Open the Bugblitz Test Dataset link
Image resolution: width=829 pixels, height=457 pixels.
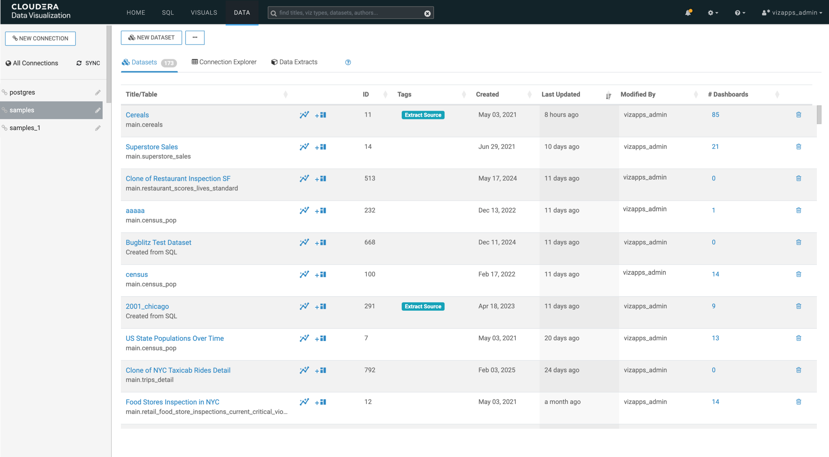[158, 243]
